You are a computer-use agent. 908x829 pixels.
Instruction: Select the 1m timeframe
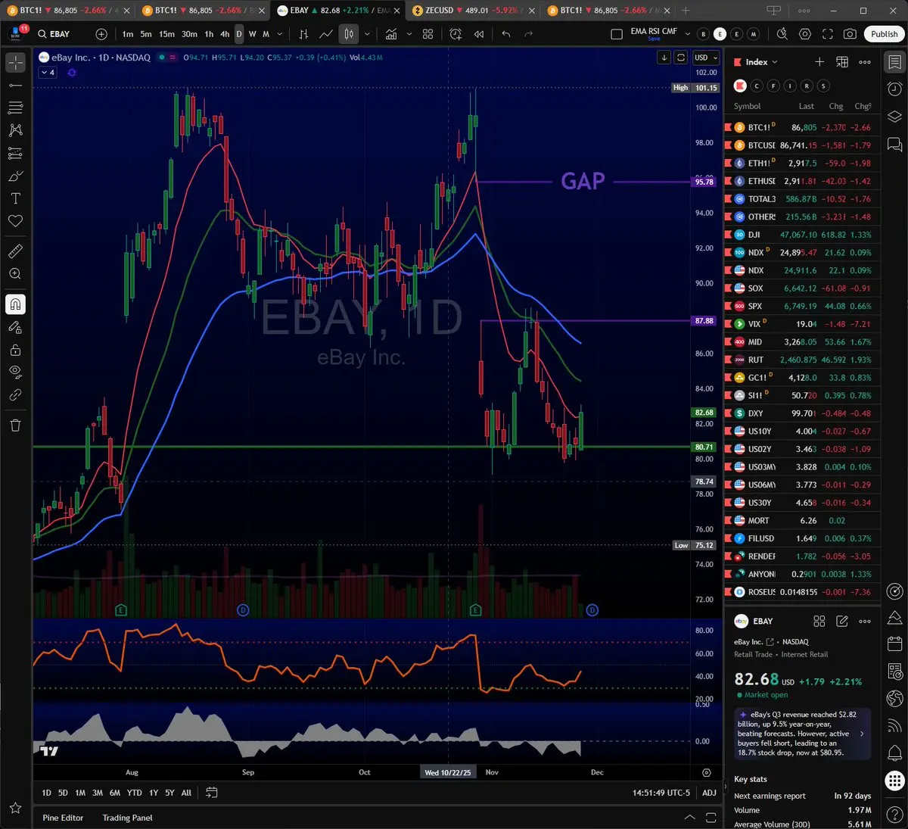128,34
